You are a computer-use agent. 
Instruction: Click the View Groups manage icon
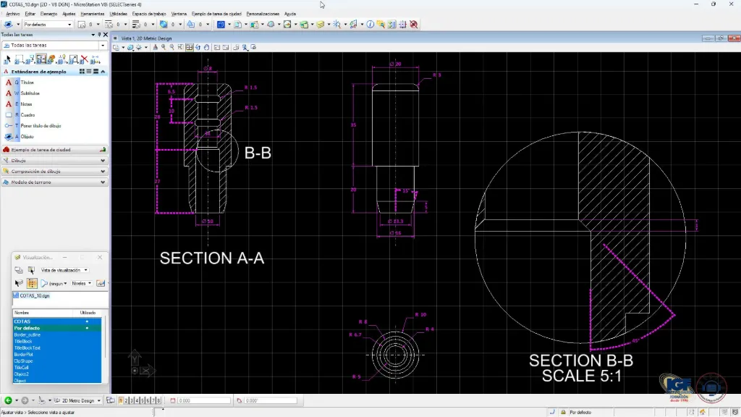pos(110,400)
